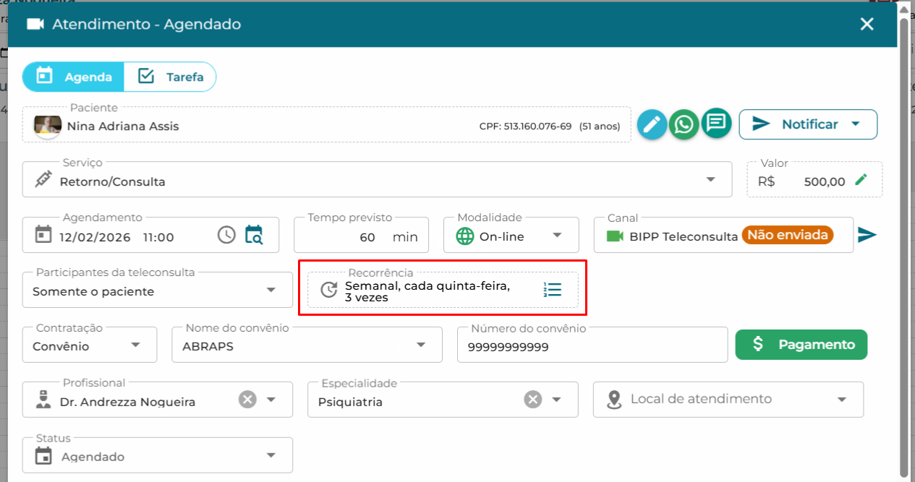Edit the Valor amount pencil icon
The height and width of the screenshot is (482, 915).
(x=861, y=180)
